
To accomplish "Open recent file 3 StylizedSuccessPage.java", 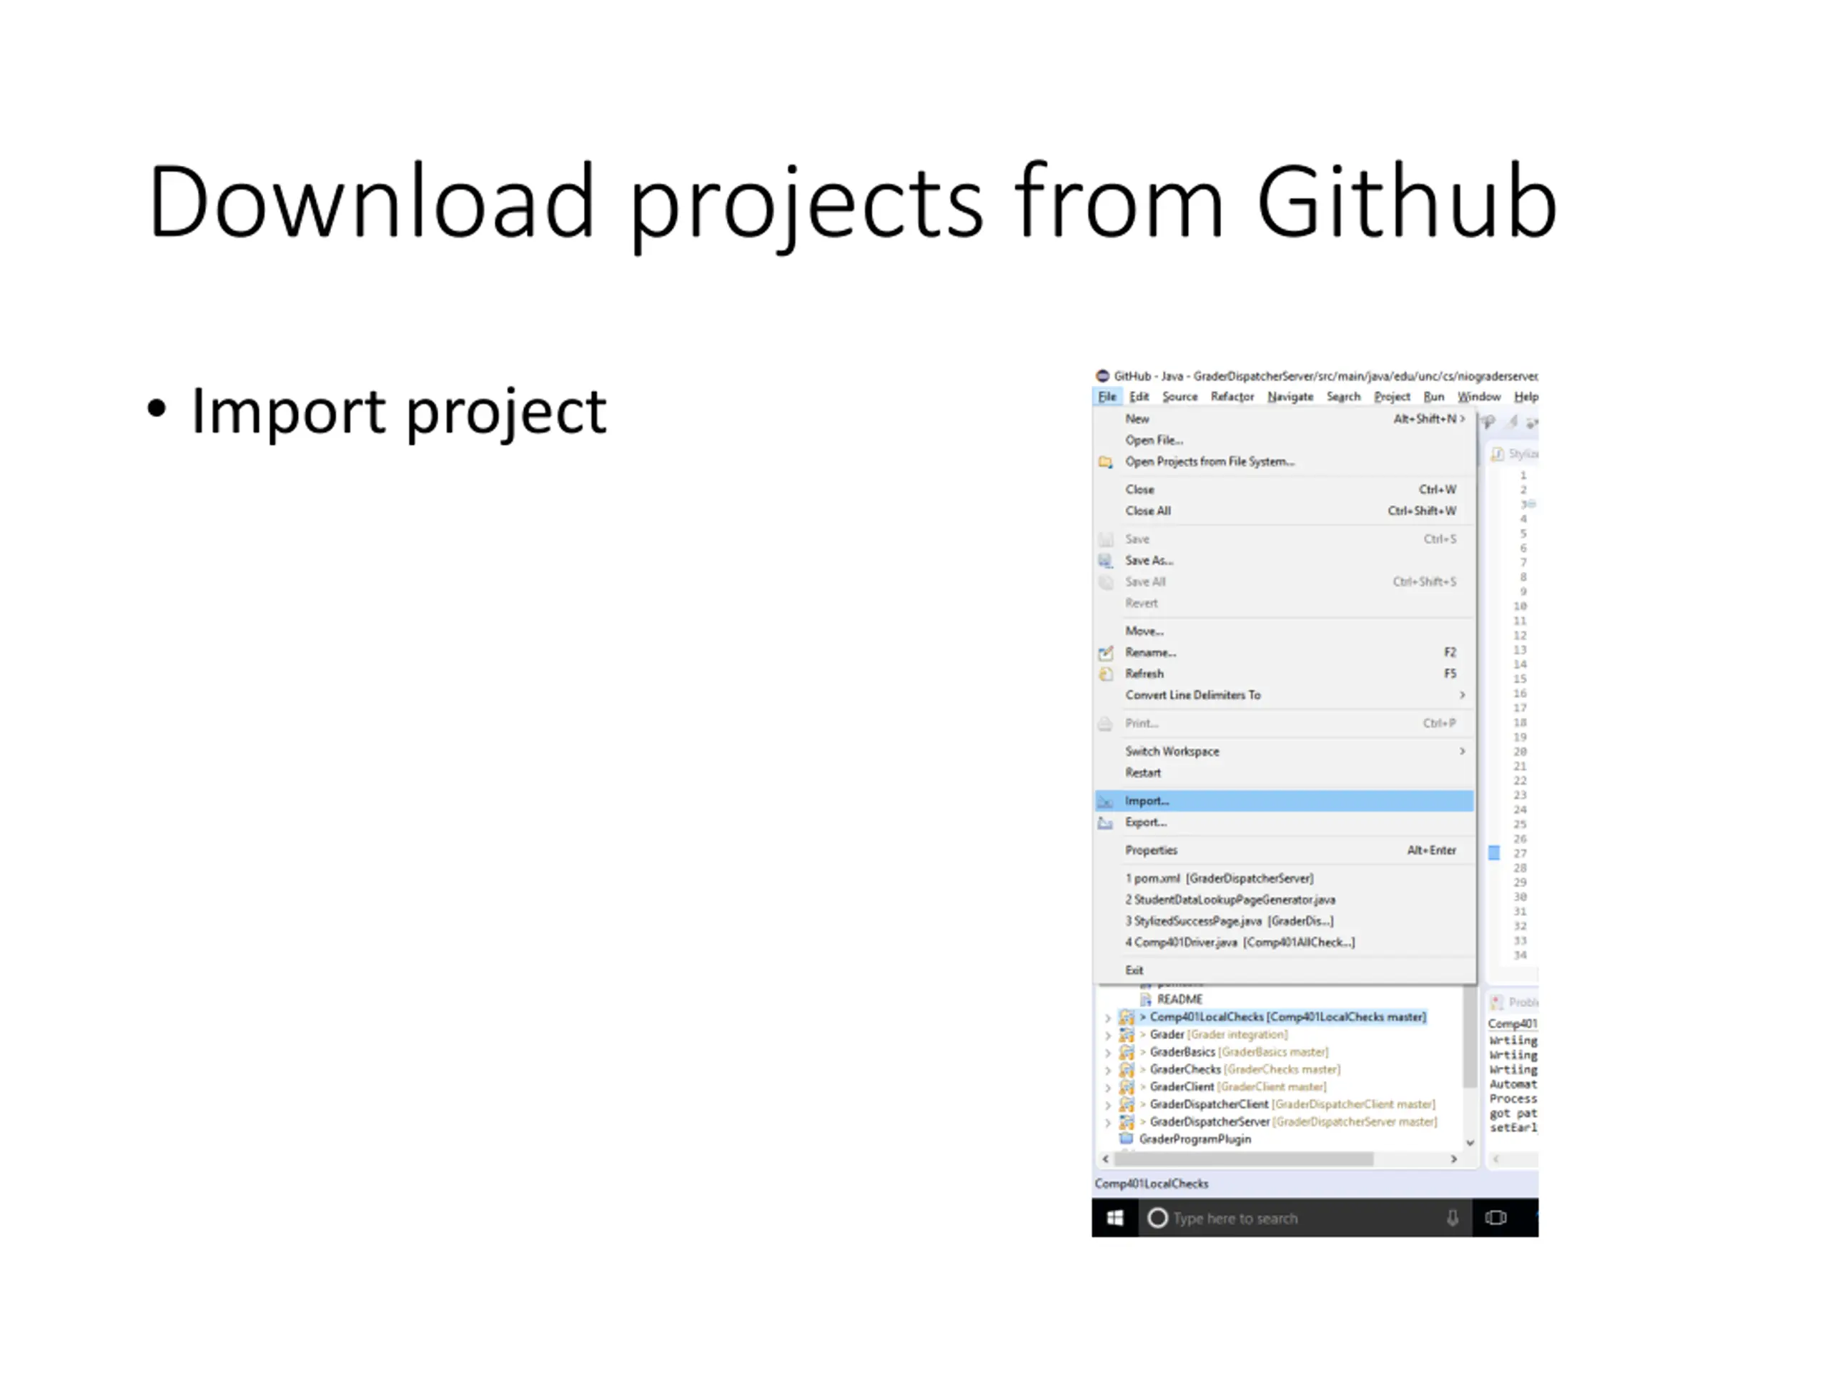I will point(1285,921).
